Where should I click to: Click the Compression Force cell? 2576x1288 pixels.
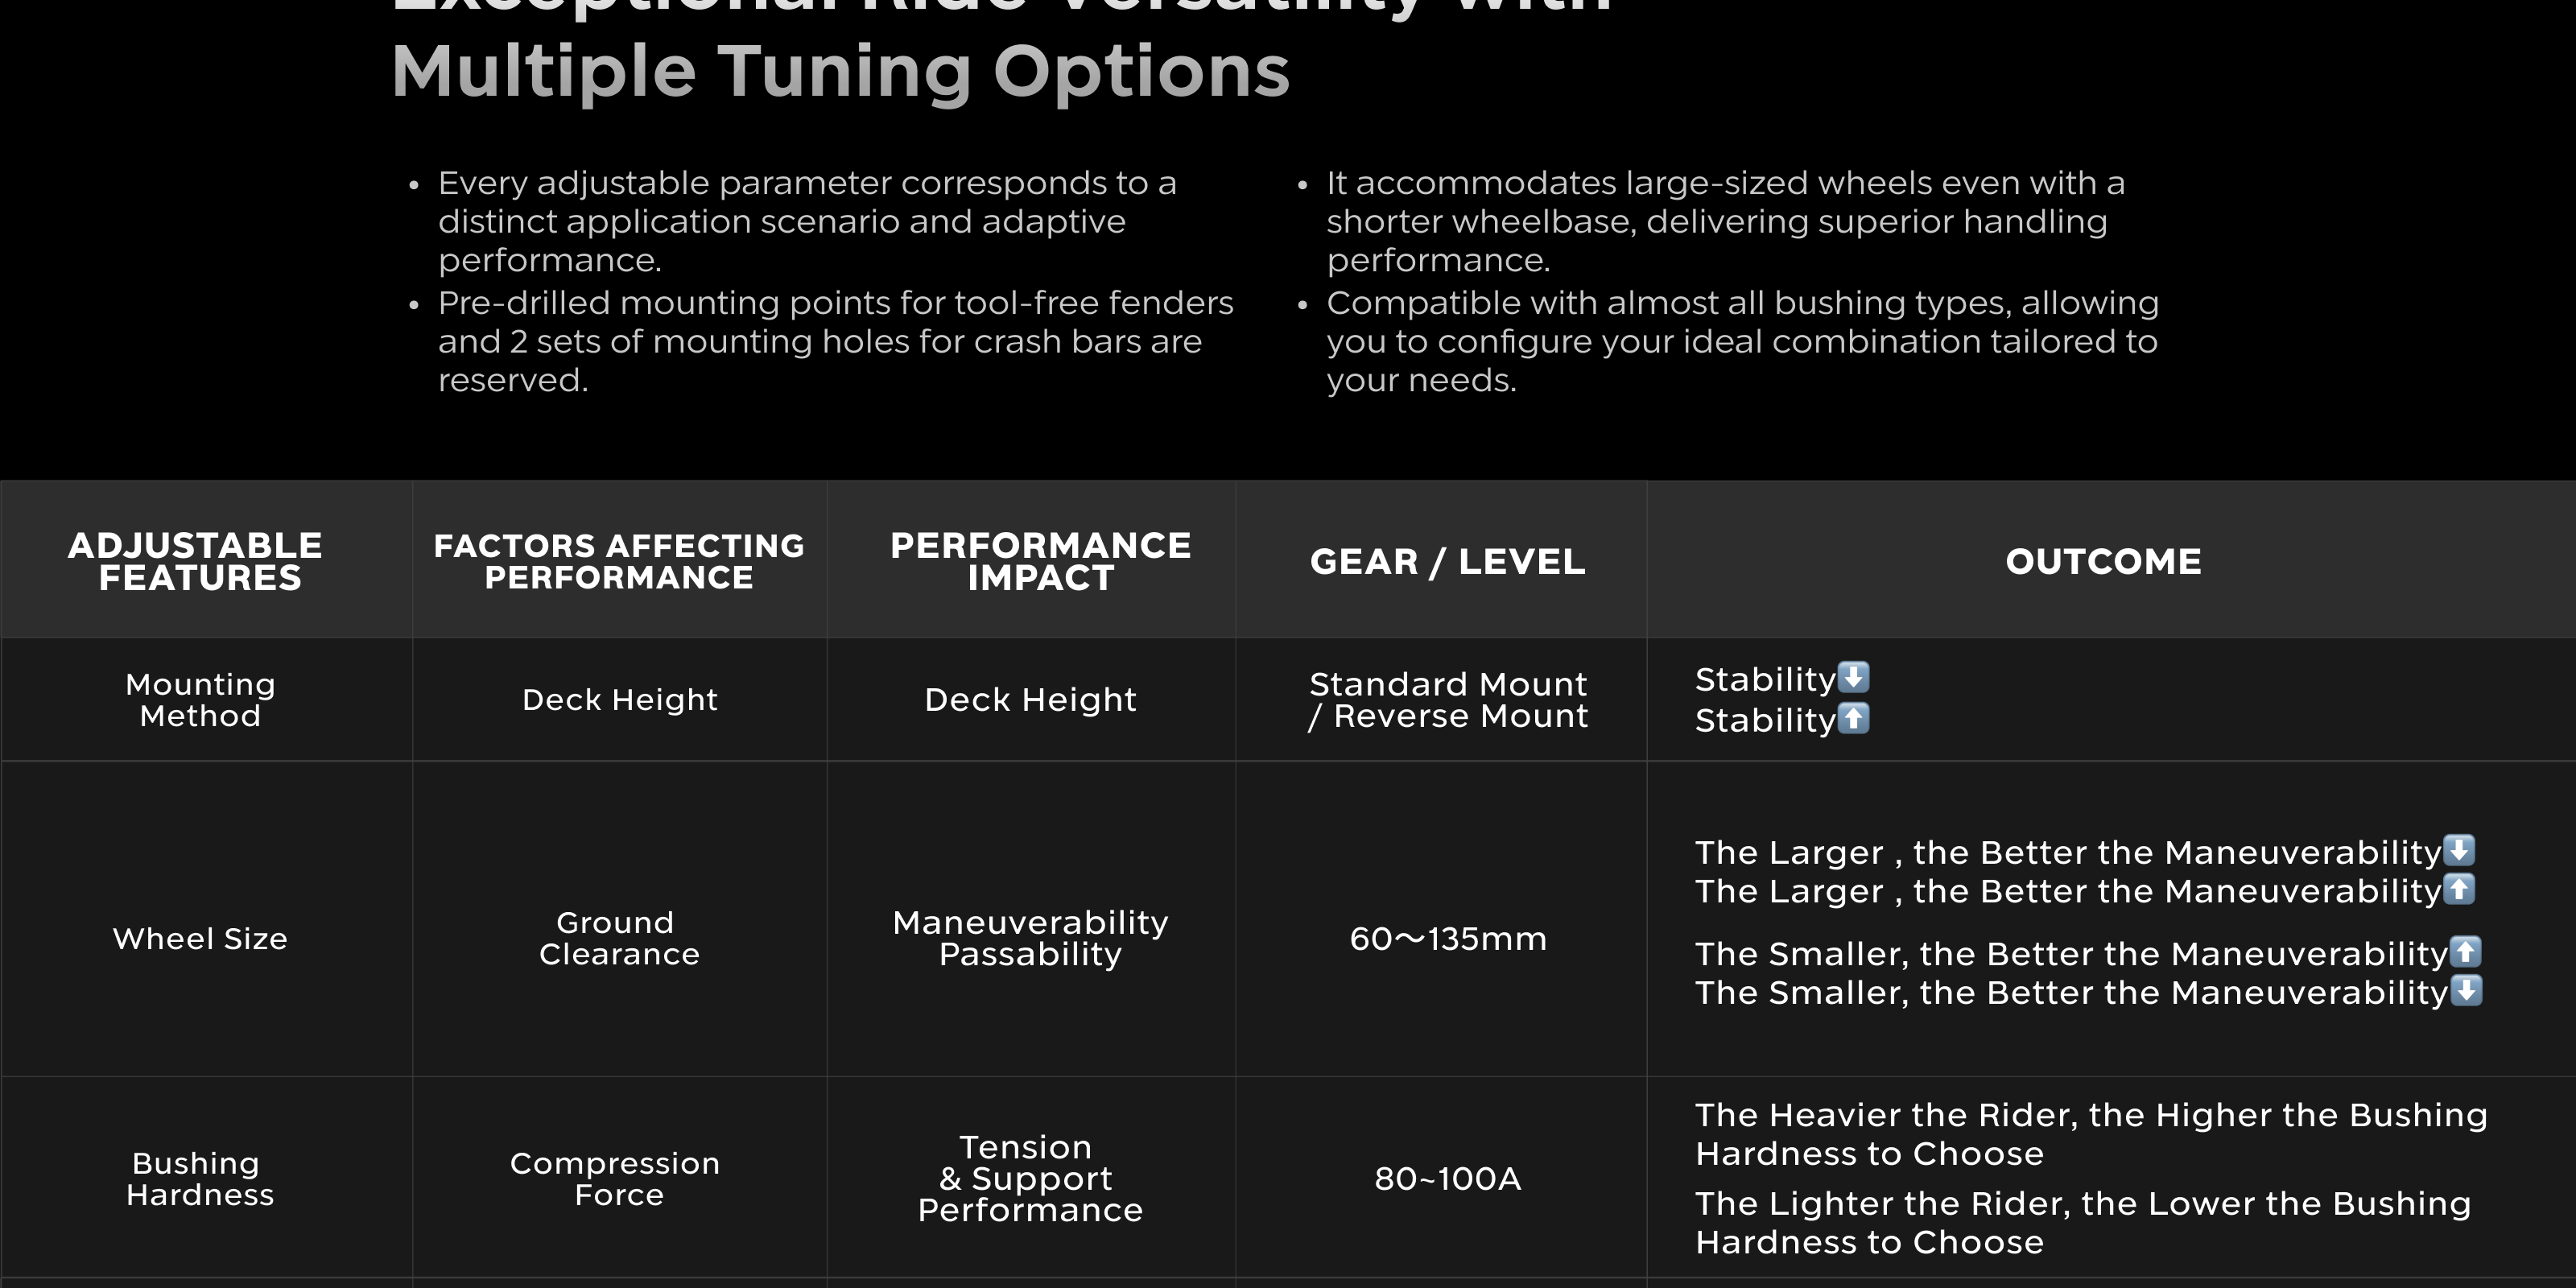click(616, 1179)
